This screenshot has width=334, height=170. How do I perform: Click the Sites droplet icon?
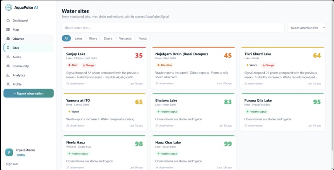[x=8, y=48]
